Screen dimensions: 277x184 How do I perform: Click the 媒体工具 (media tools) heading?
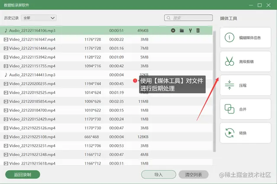pyautogui.click(x=229, y=18)
